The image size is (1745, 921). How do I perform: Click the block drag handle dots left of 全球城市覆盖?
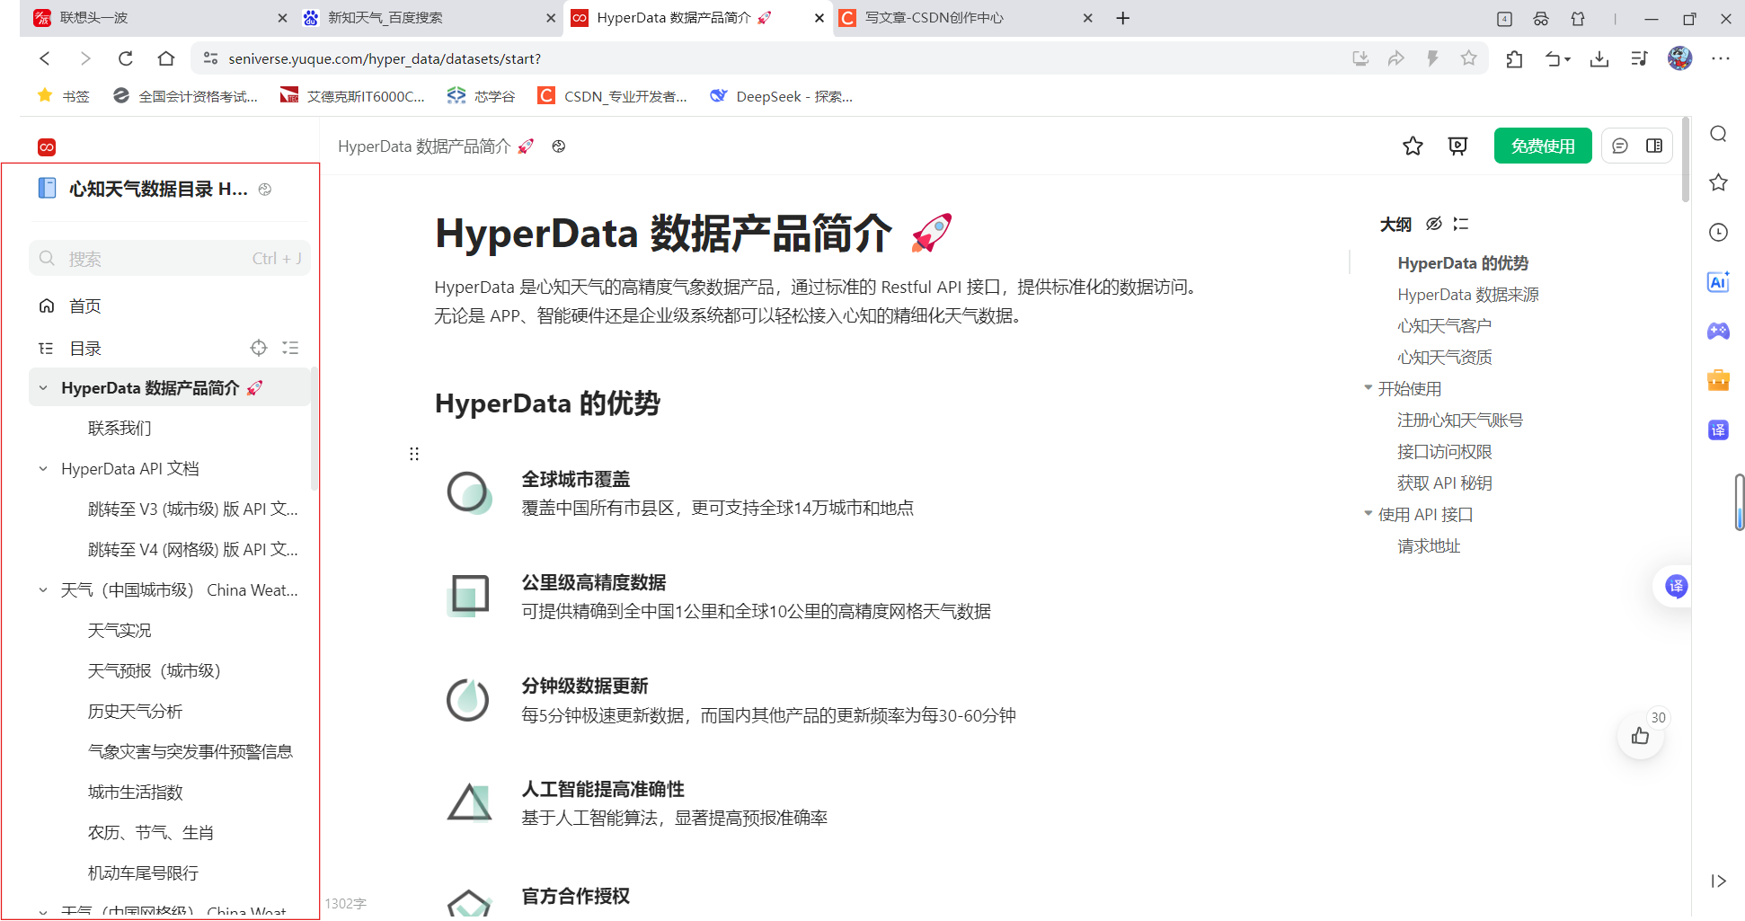pyautogui.click(x=414, y=454)
